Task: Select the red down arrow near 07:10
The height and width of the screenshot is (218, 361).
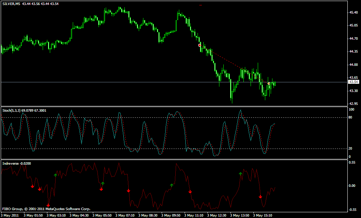Action: 128,190
